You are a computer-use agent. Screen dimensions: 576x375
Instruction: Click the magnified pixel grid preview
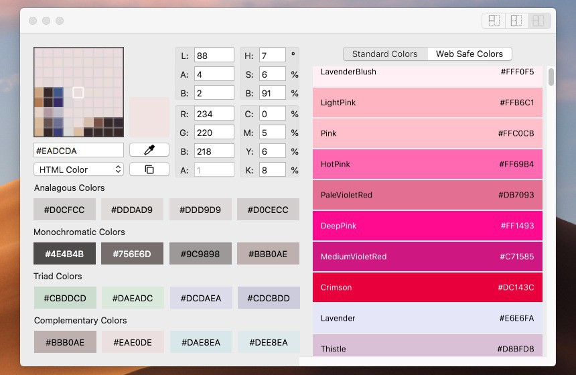pyautogui.click(x=78, y=92)
